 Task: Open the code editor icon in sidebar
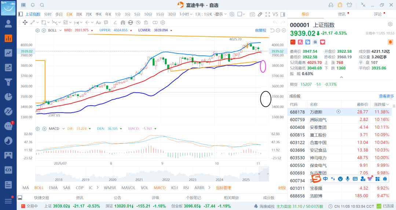coord(8,170)
